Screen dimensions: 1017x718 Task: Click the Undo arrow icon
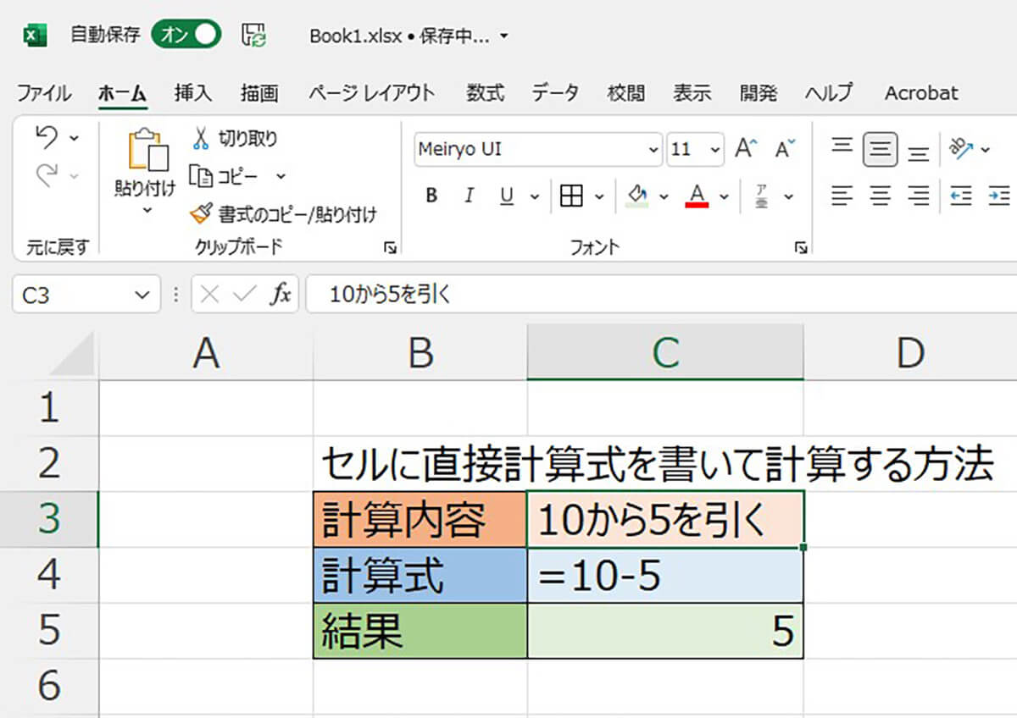[x=47, y=137]
